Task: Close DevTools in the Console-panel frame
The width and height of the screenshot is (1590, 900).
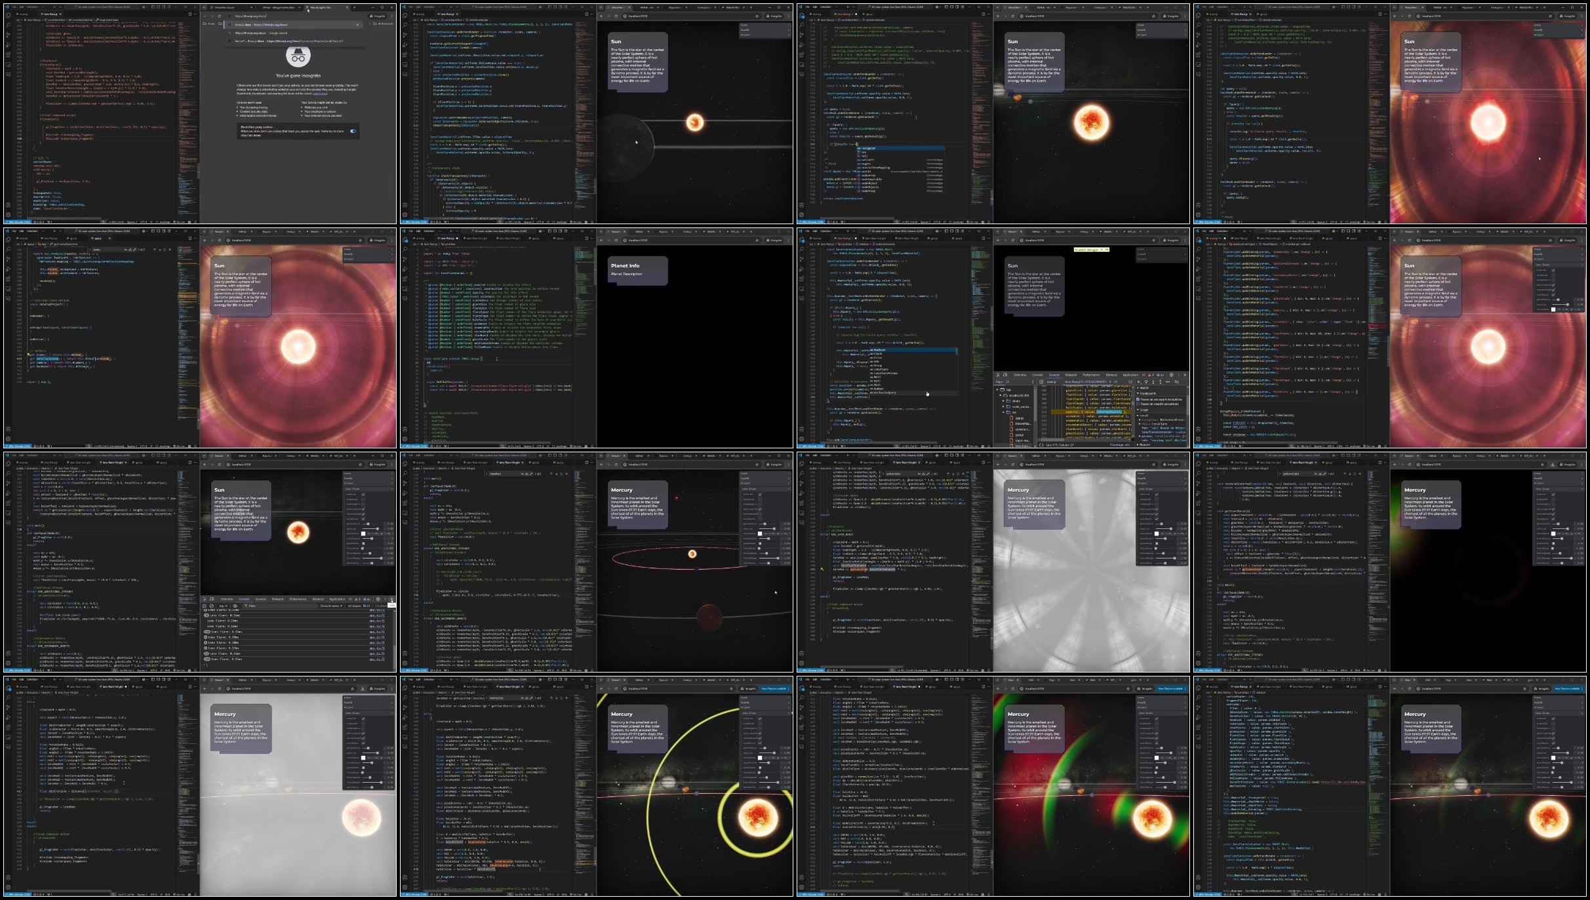Action: [x=392, y=599]
